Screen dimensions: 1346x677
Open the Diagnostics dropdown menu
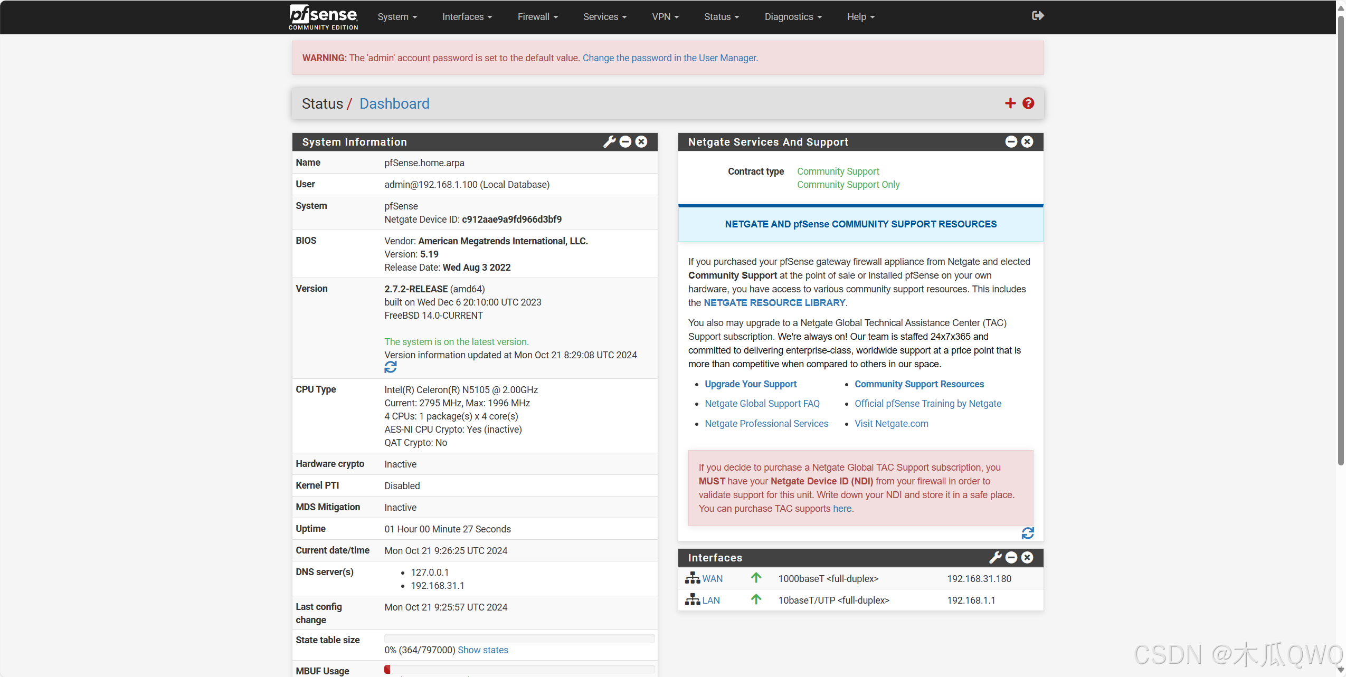click(793, 17)
